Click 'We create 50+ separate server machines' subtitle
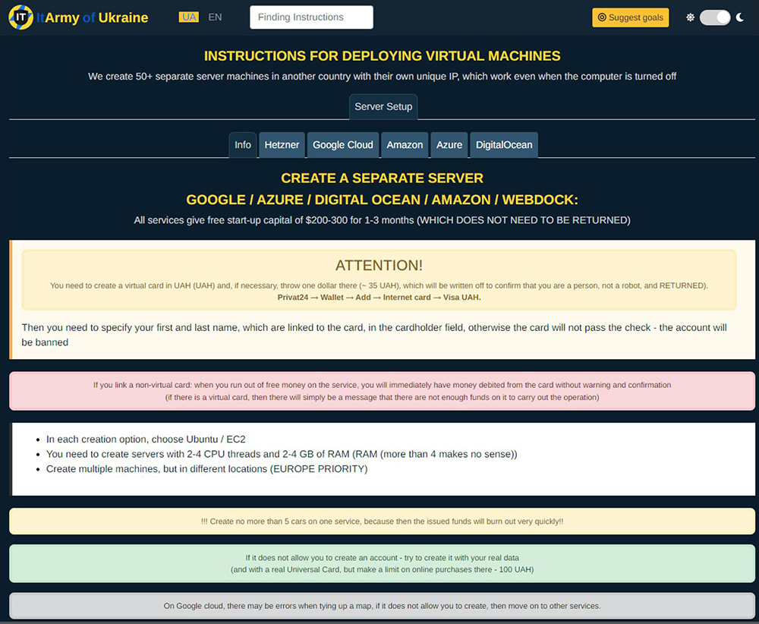Viewport: 759px width, 624px height. [x=382, y=77]
